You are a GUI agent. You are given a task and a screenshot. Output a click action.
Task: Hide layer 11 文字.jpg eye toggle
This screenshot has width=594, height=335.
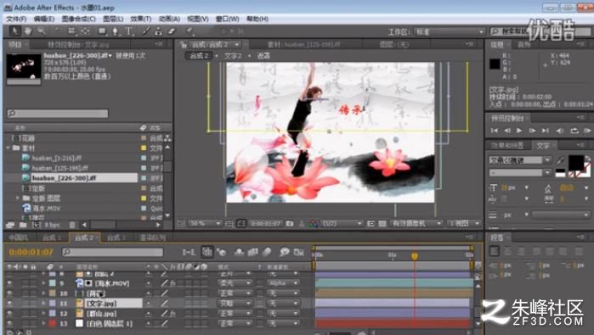click(9, 304)
